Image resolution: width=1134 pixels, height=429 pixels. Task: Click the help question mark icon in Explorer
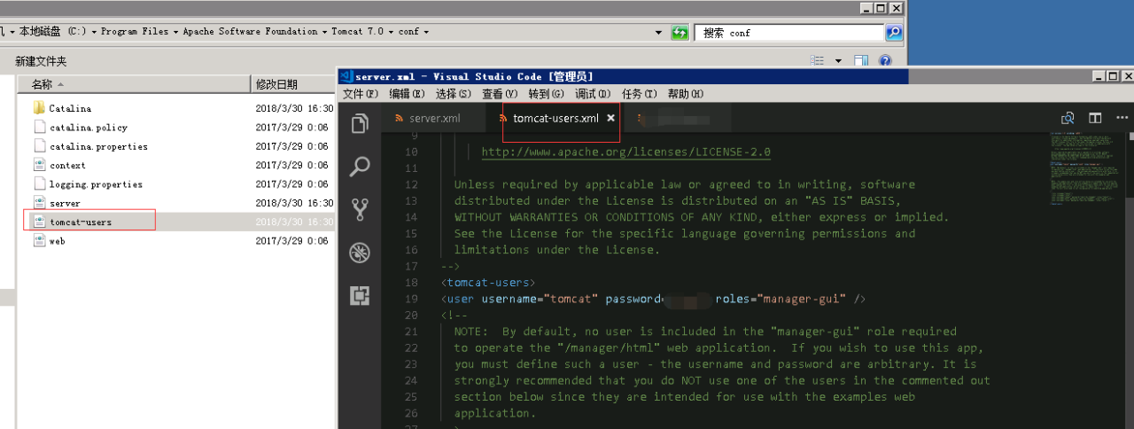pyautogui.click(x=884, y=61)
